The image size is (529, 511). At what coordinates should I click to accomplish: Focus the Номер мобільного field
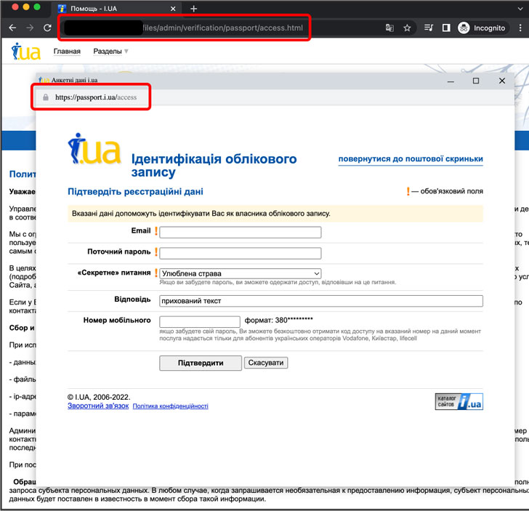coord(200,321)
